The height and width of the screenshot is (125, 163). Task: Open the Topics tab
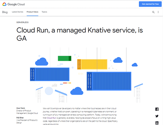44,12
